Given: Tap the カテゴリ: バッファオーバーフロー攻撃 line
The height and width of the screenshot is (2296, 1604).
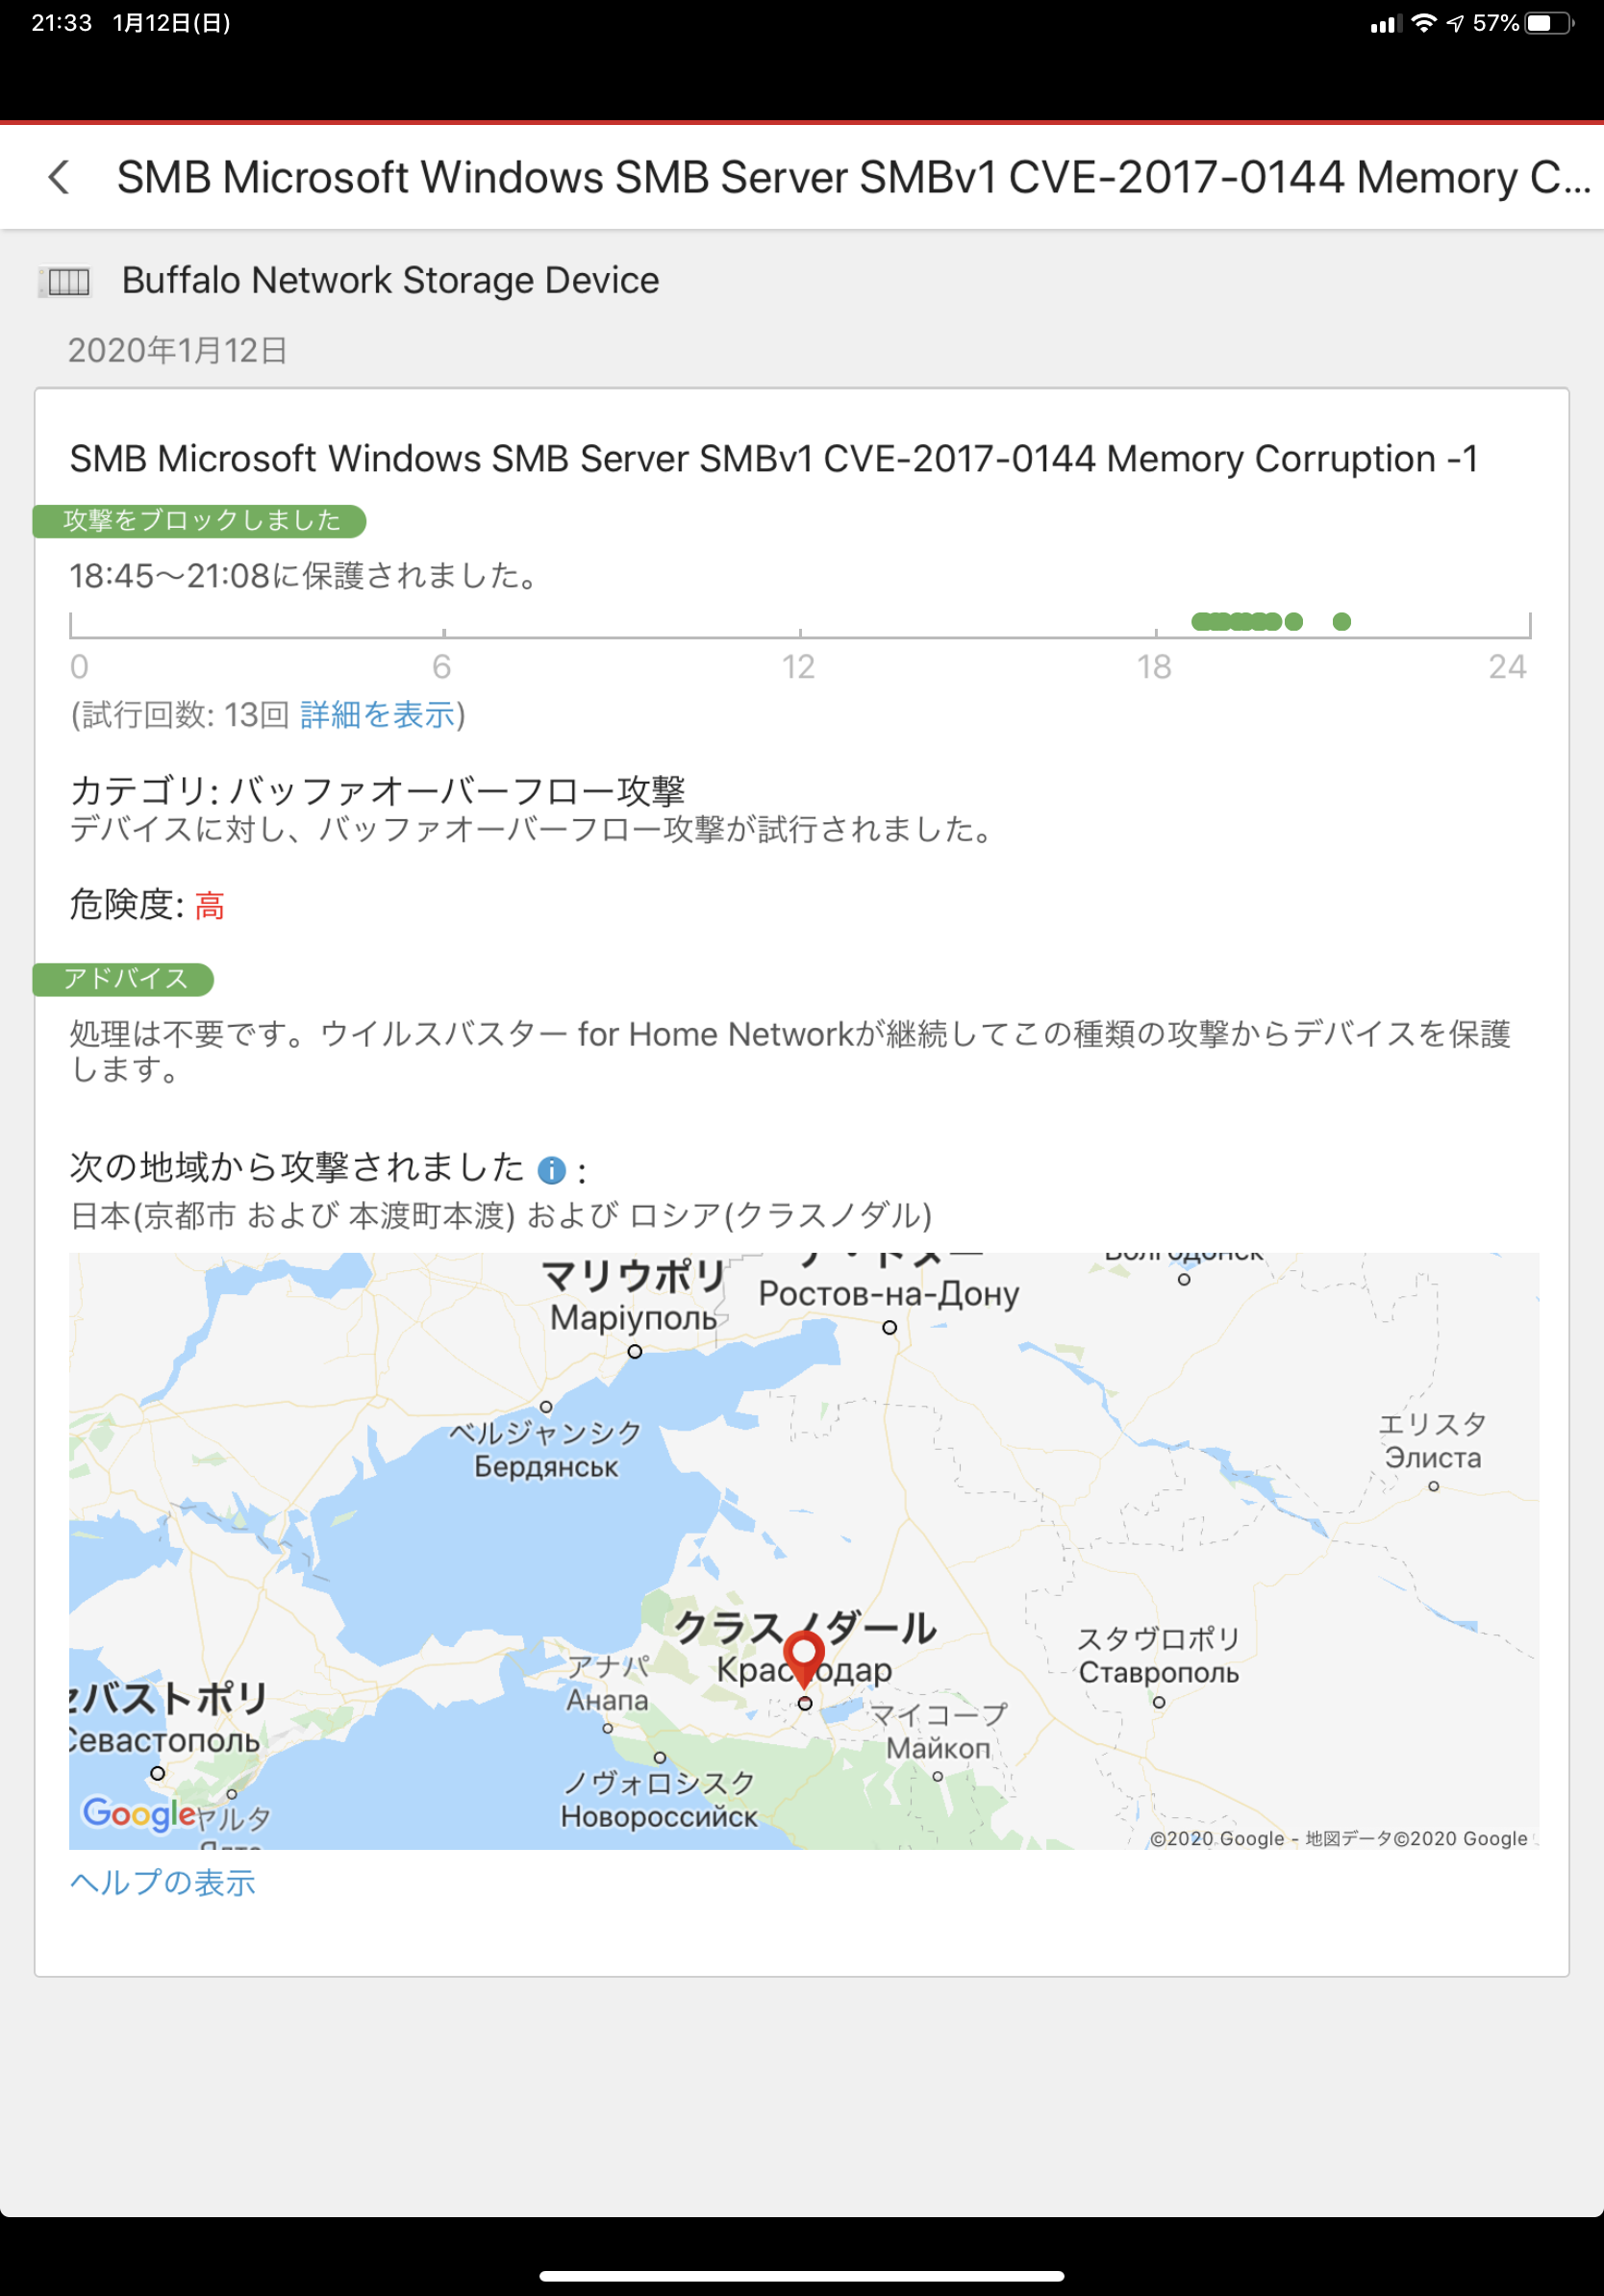Looking at the screenshot, I should point(377,791).
